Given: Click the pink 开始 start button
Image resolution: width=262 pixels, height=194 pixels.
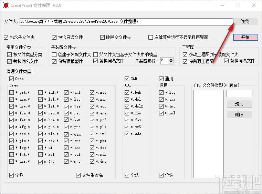Looking at the screenshot, I should pyautogui.click(x=245, y=37).
